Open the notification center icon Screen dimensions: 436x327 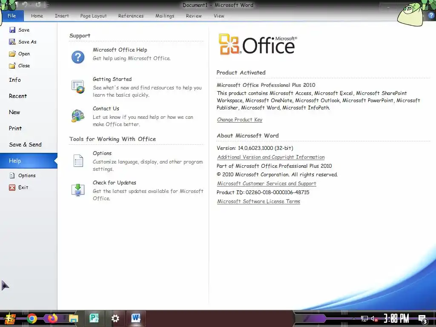tap(423, 319)
